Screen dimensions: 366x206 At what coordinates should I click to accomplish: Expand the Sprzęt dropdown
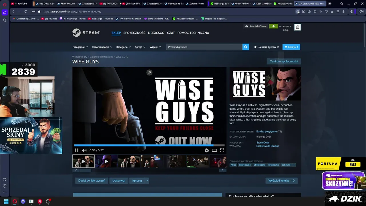[140, 47]
